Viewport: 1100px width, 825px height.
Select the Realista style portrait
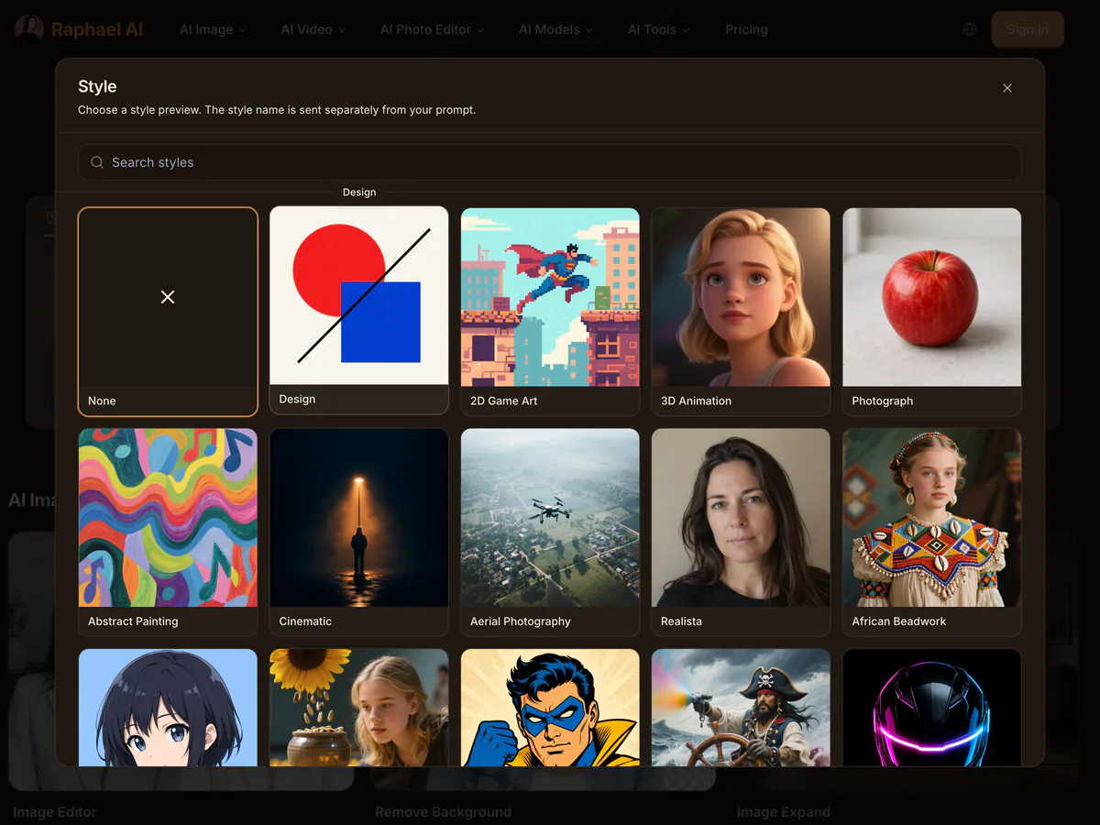click(x=741, y=533)
